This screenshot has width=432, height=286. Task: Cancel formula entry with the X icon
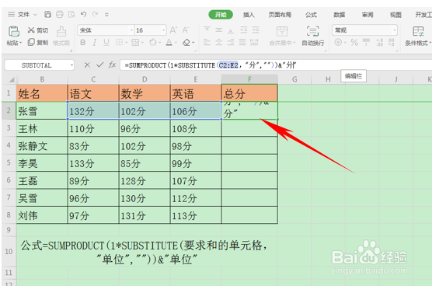tap(87, 65)
